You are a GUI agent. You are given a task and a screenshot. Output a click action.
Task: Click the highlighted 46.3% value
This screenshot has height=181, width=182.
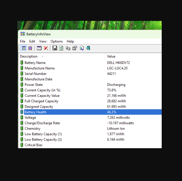(111, 112)
